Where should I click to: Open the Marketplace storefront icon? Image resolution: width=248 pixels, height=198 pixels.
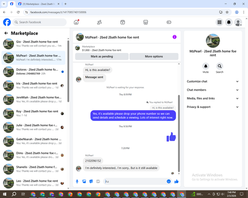click(x=146, y=22)
